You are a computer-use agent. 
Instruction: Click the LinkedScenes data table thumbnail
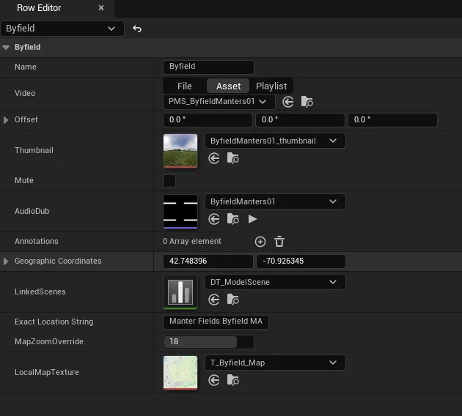[x=180, y=292]
